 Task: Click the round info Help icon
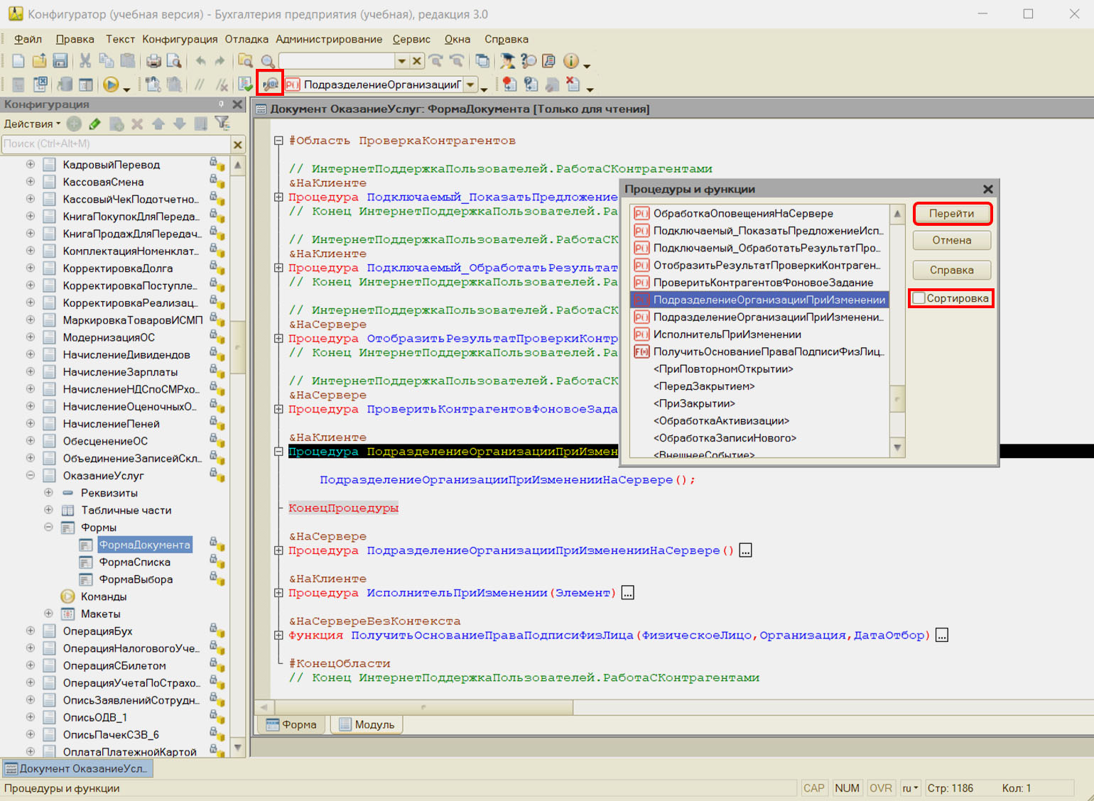point(570,61)
